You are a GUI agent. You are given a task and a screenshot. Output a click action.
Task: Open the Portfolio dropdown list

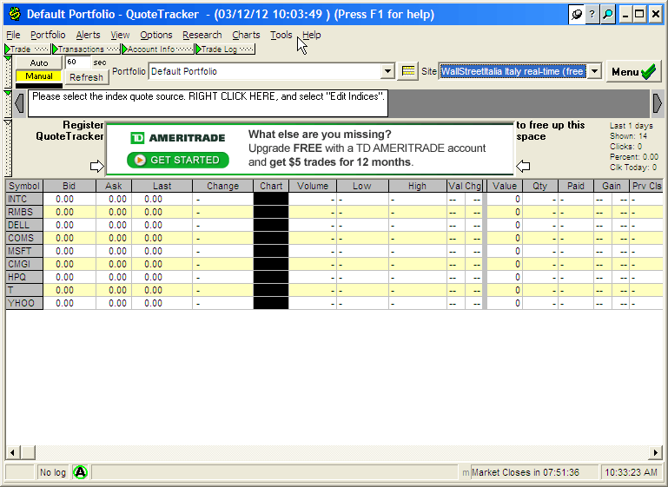(387, 71)
